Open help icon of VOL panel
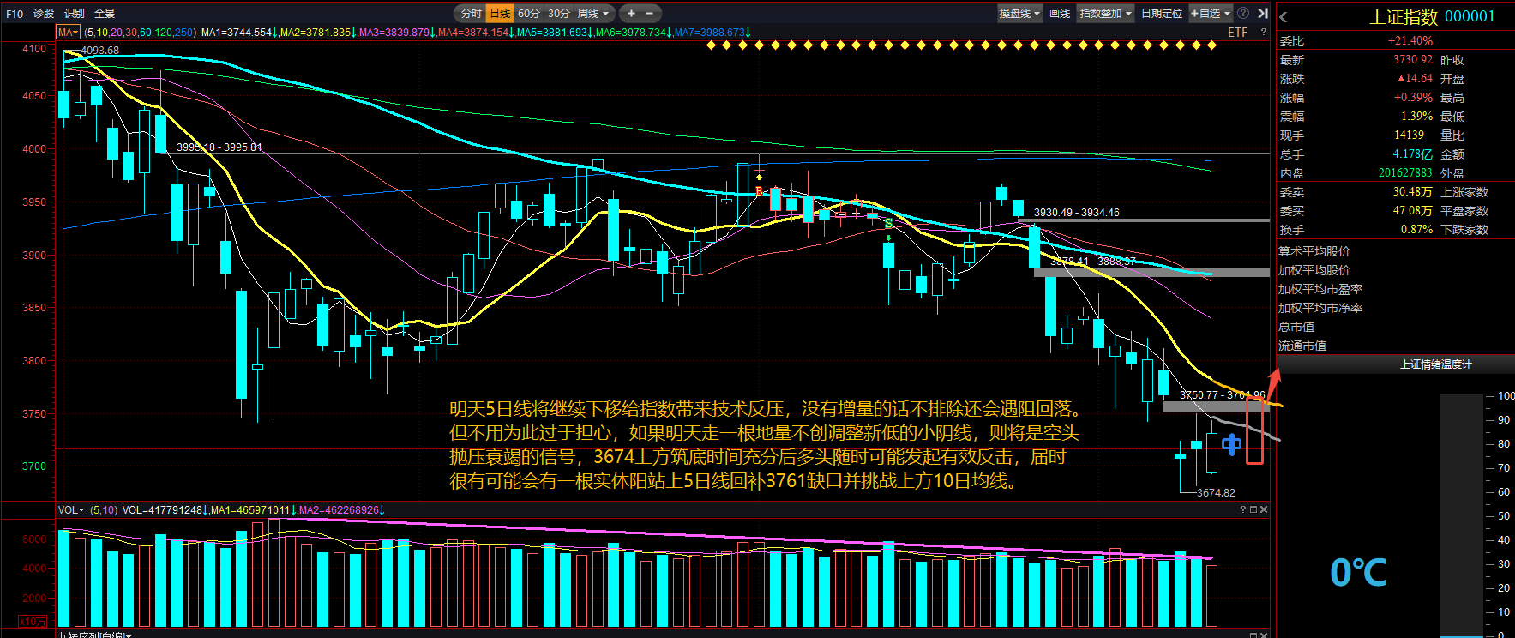Image resolution: width=1515 pixels, height=638 pixels. click(1242, 509)
